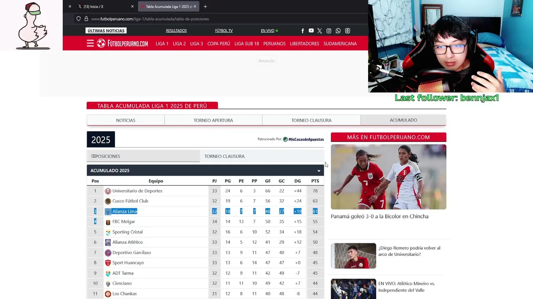Click Los Chankas team crest
Image resolution: width=533 pixels, height=299 pixels.
pyautogui.click(x=108, y=294)
